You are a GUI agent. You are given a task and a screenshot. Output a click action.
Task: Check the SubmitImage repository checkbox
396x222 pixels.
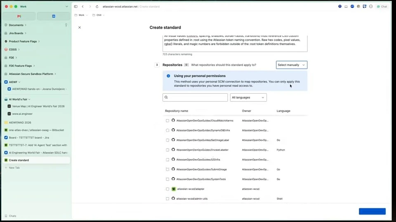167,170
